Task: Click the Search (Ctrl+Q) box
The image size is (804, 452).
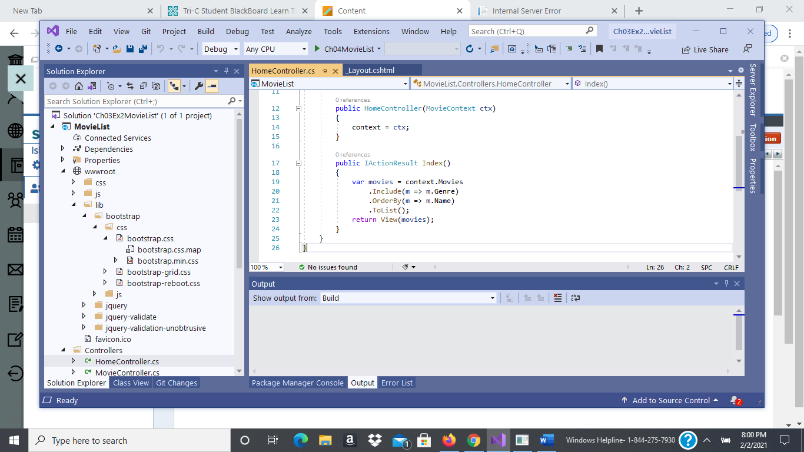Action: tap(533, 31)
